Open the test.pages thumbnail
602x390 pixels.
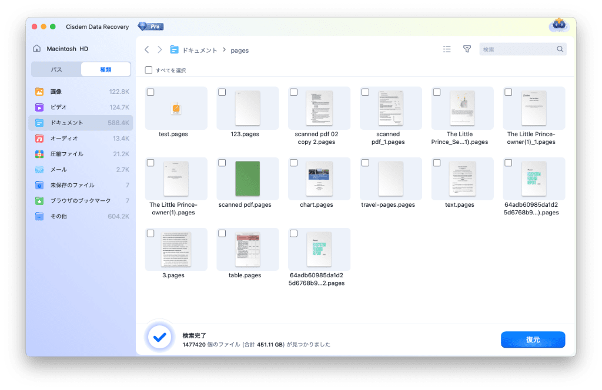176,108
